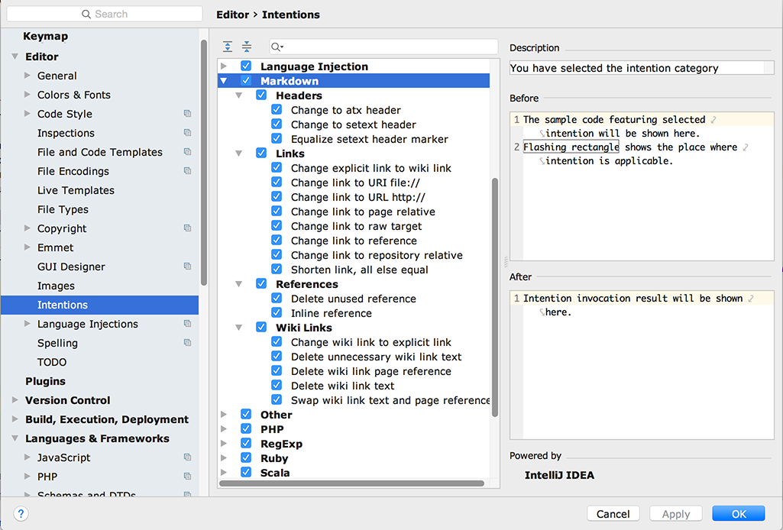Click the Expand All icon above intentions tree
Screen dimensions: 783x530
tap(228, 47)
